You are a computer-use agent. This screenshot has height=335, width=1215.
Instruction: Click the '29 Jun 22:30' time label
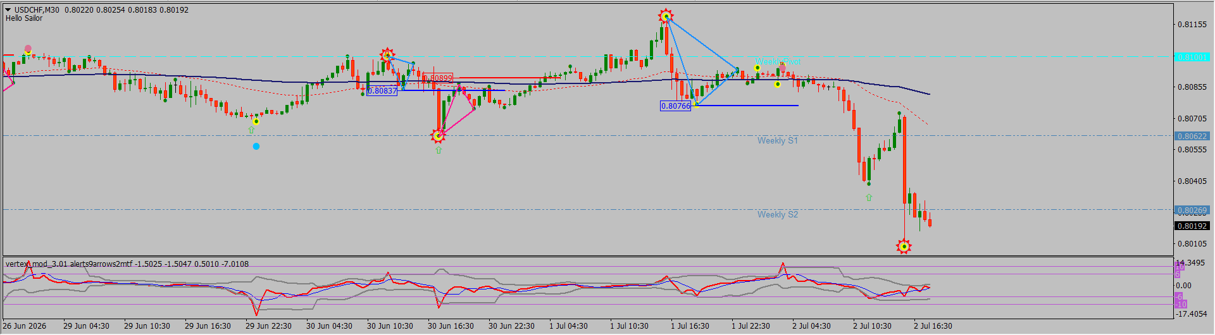click(268, 326)
